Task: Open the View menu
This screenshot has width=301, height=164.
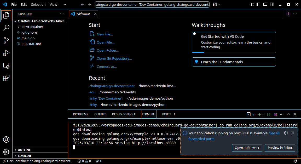Action: tap(53, 4)
